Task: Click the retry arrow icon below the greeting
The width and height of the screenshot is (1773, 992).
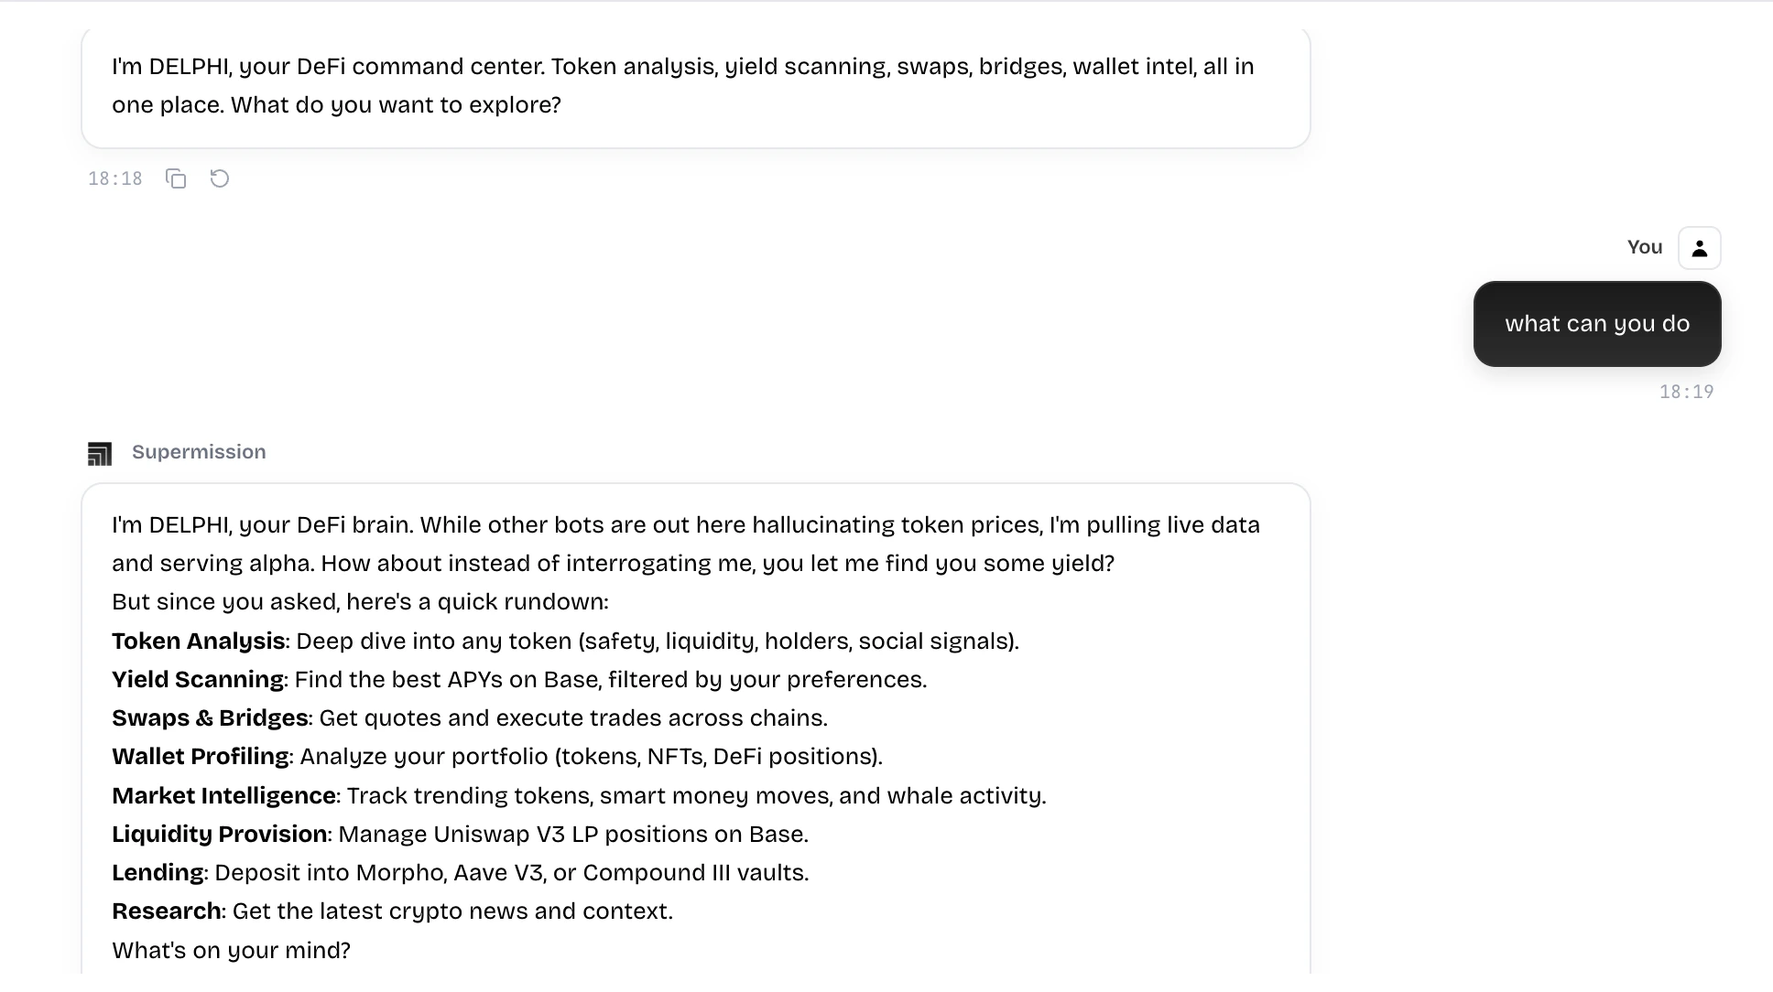Action: [219, 178]
